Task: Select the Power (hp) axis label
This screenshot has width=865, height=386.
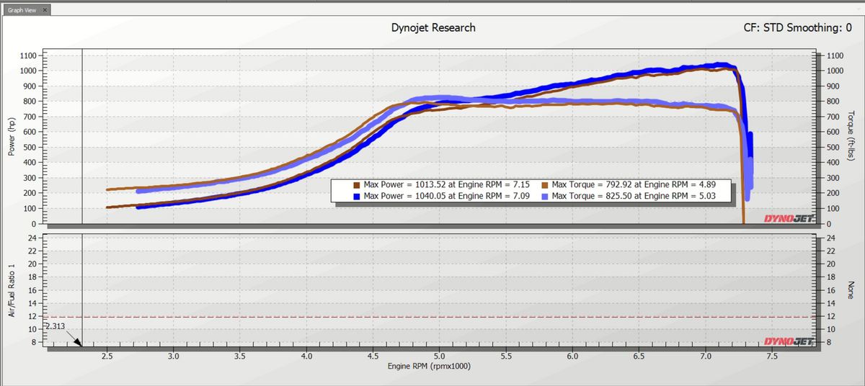Action: pos(12,138)
